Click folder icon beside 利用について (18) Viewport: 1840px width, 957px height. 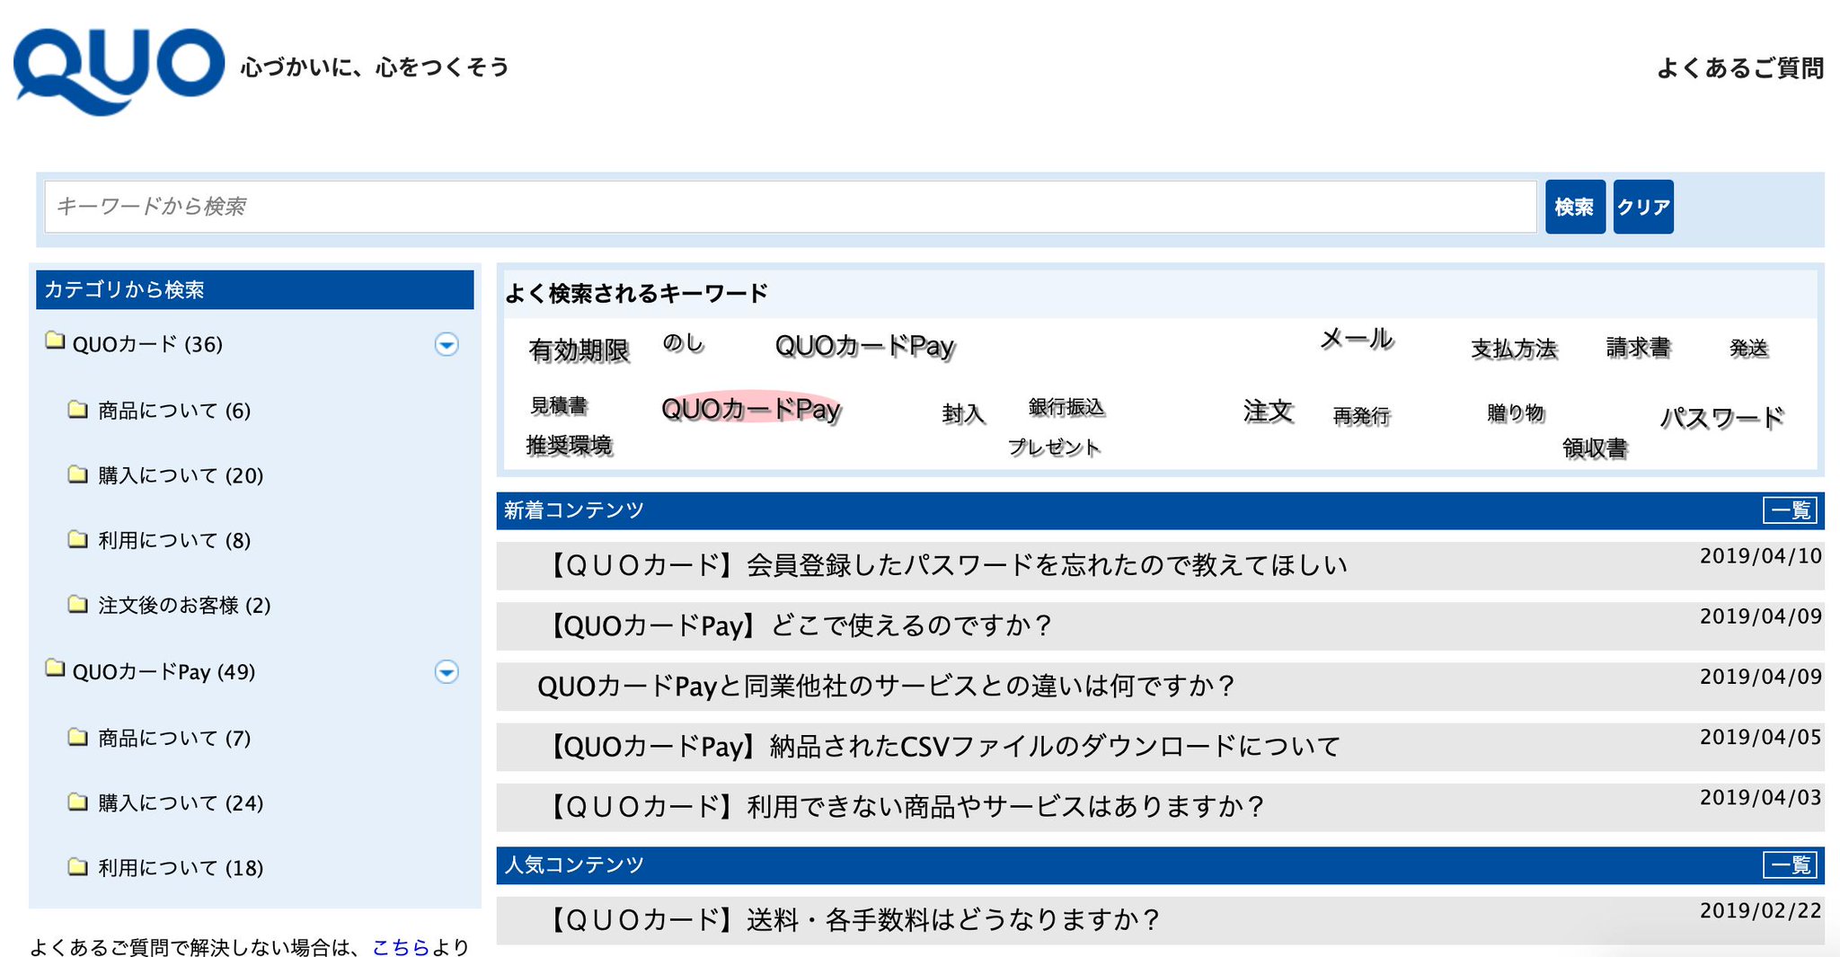[x=78, y=867]
